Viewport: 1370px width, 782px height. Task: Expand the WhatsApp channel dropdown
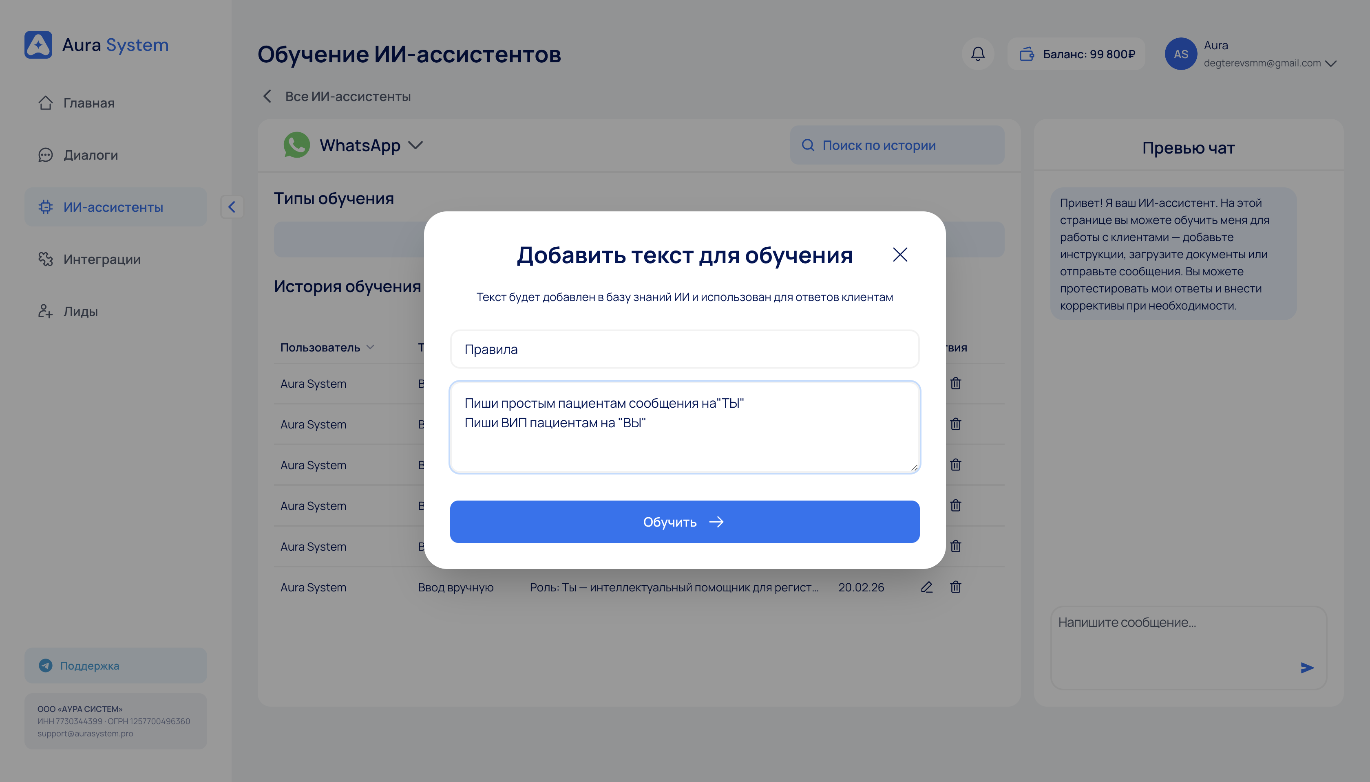(415, 145)
